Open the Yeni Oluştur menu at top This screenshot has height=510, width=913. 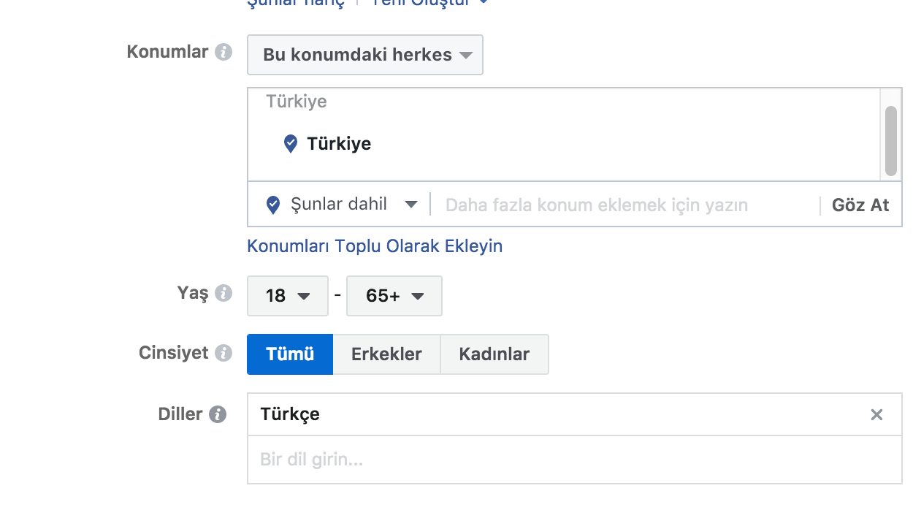429,3
